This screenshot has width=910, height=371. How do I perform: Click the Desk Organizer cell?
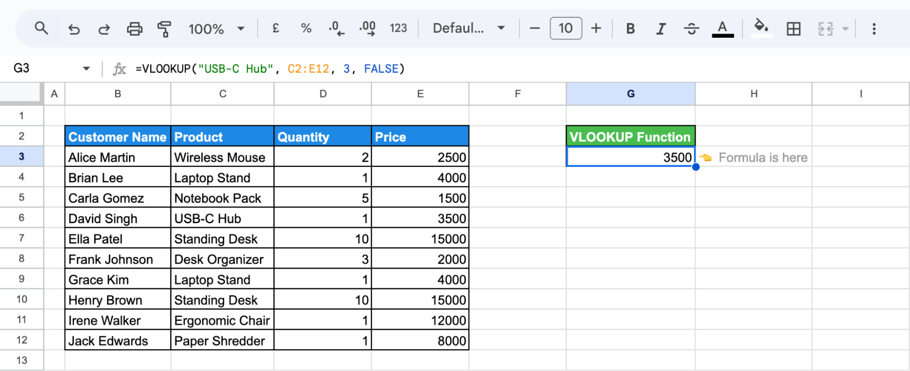pos(223,259)
